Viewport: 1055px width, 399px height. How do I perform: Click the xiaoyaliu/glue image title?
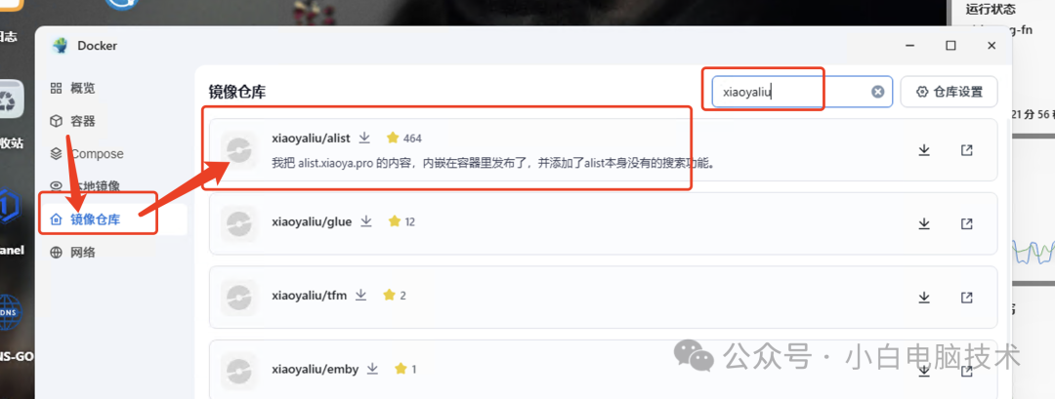click(x=312, y=221)
